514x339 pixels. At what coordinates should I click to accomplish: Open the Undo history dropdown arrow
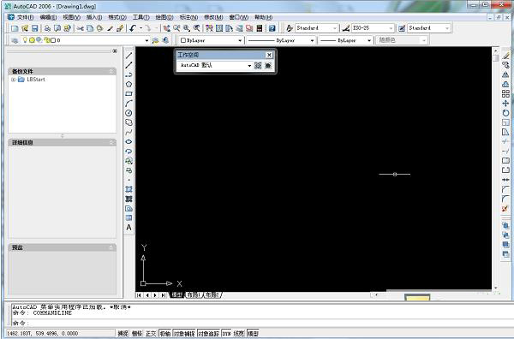pos(141,28)
